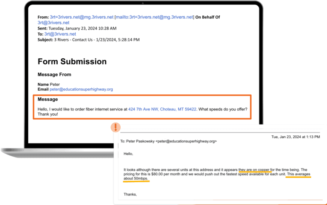Open the 3rt=3rivers.net@mg.3rivers.net sender link

(x=82, y=17)
